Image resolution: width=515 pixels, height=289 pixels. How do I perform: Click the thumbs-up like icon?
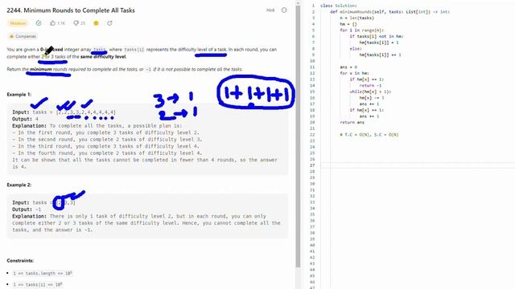click(x=52, y=23)
